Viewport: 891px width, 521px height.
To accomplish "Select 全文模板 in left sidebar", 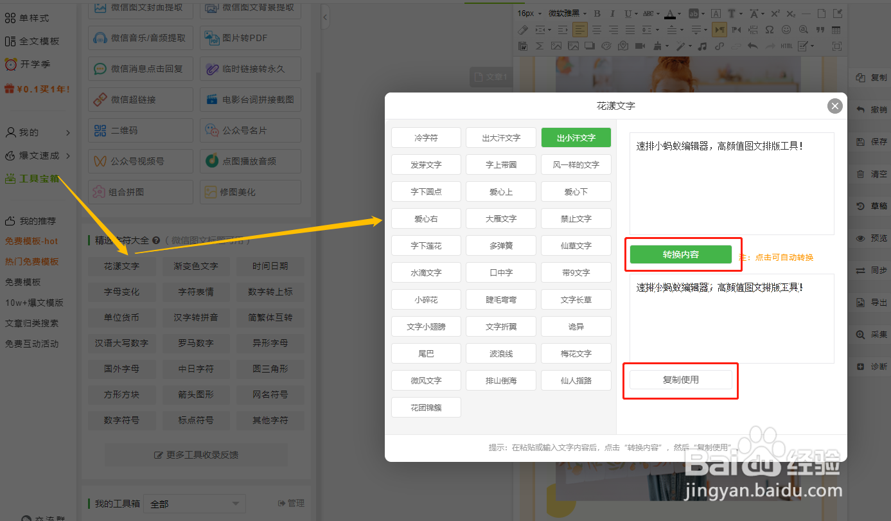I will click(x=32, y=41).
